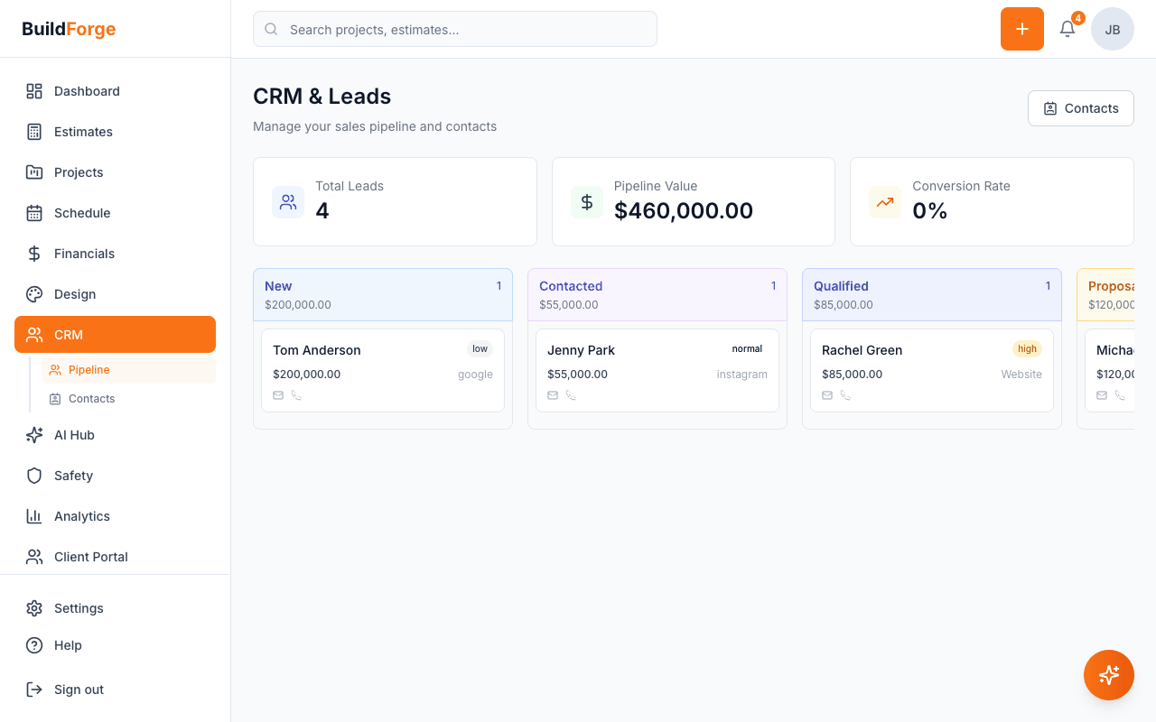This screenshot has width=1156, height=722.
Task: Switch to the Projects section
Action: [x=79, y=172]
